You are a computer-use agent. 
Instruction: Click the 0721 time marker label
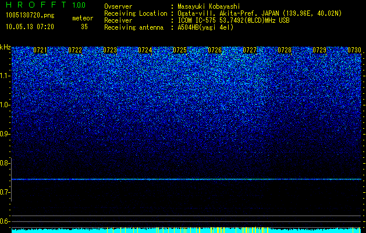pyautogui.click(x=40, y=50)
